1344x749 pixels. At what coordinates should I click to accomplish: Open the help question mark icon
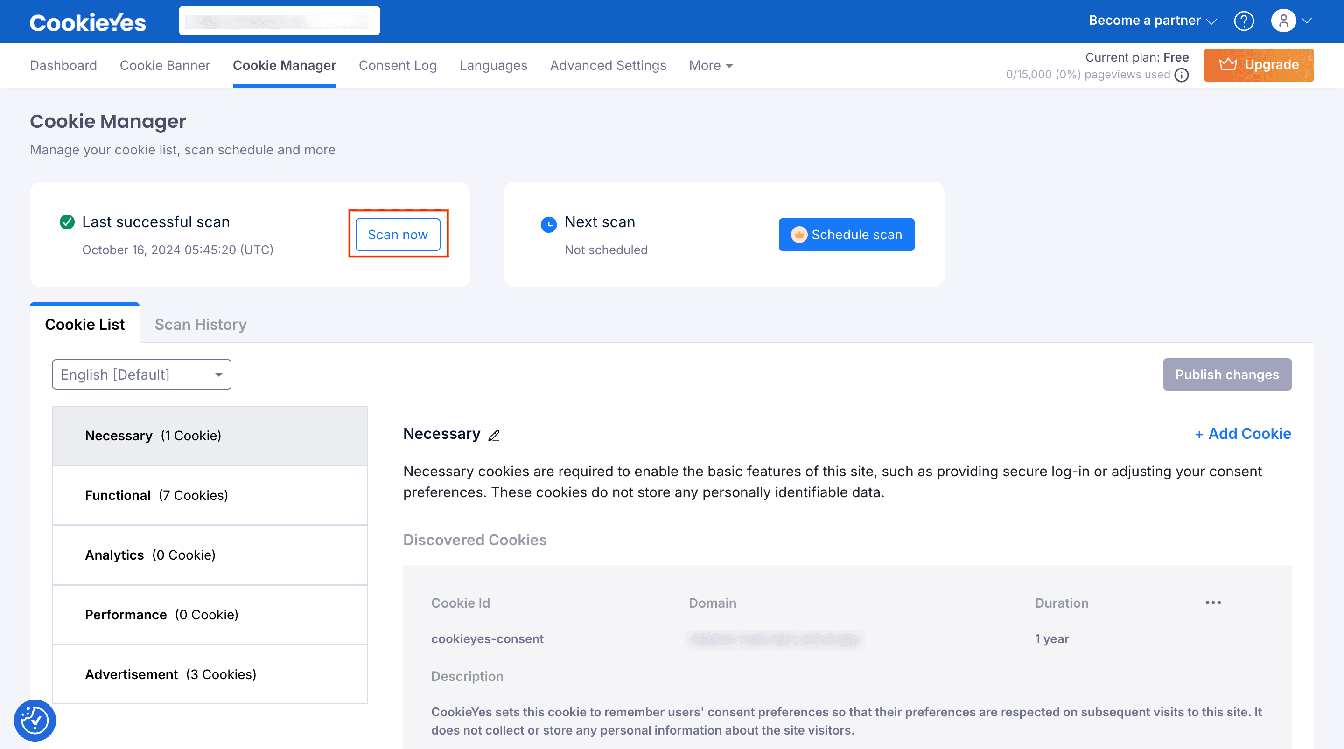(1244, 21)
